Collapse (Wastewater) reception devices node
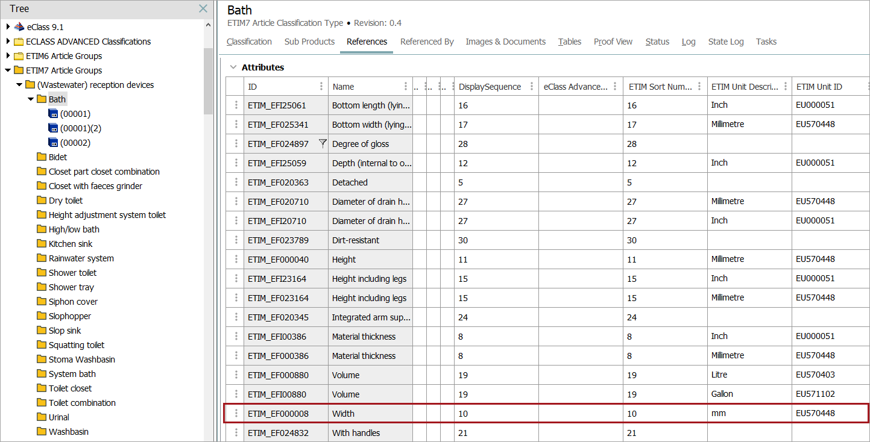 19,85
